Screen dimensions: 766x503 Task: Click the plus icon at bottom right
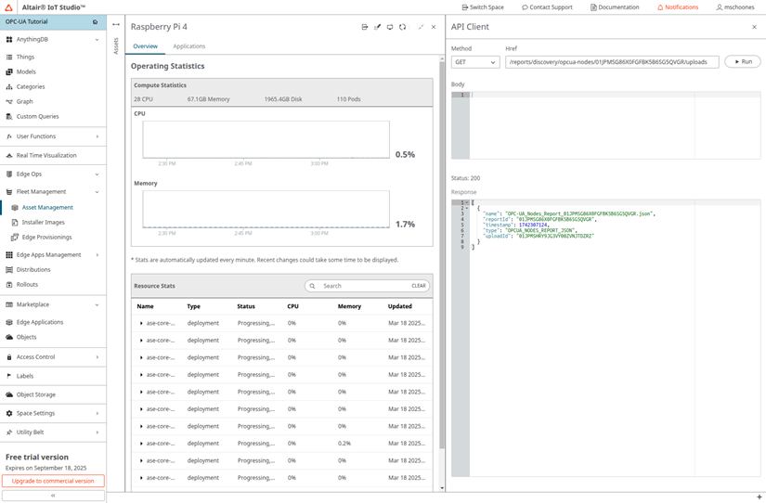click(x=759, y=497)
